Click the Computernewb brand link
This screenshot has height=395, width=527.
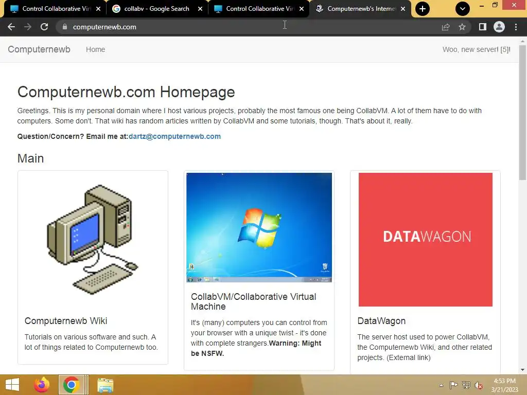click(39, 49)
